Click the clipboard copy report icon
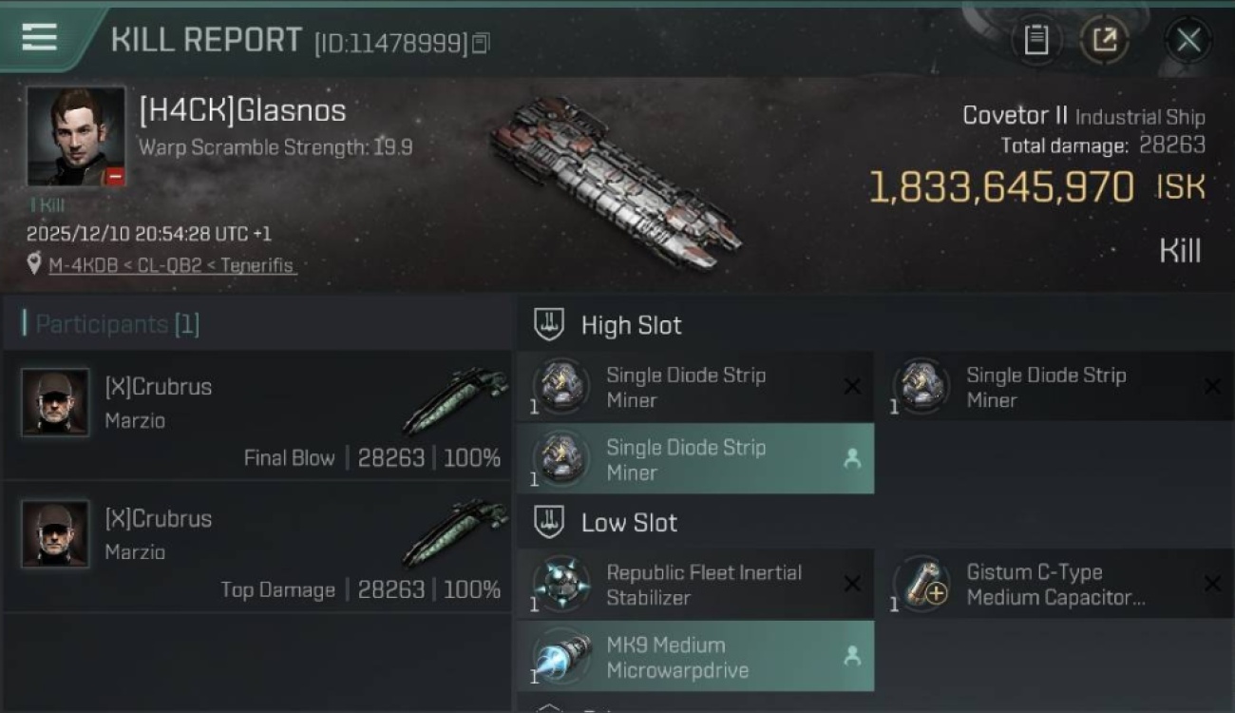The height and width of the screenshot is (713, 1235). tap(1035, 40)
